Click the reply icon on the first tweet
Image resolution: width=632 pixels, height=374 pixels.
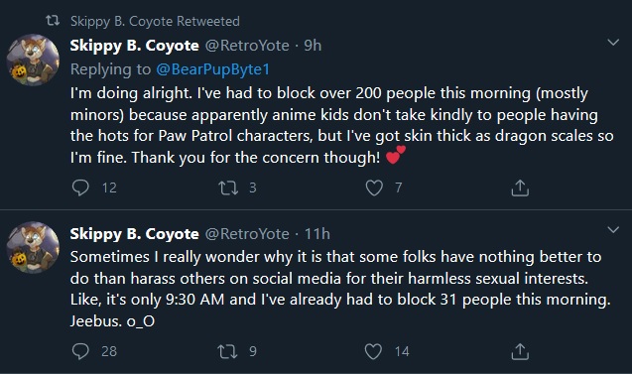point(80,187)
